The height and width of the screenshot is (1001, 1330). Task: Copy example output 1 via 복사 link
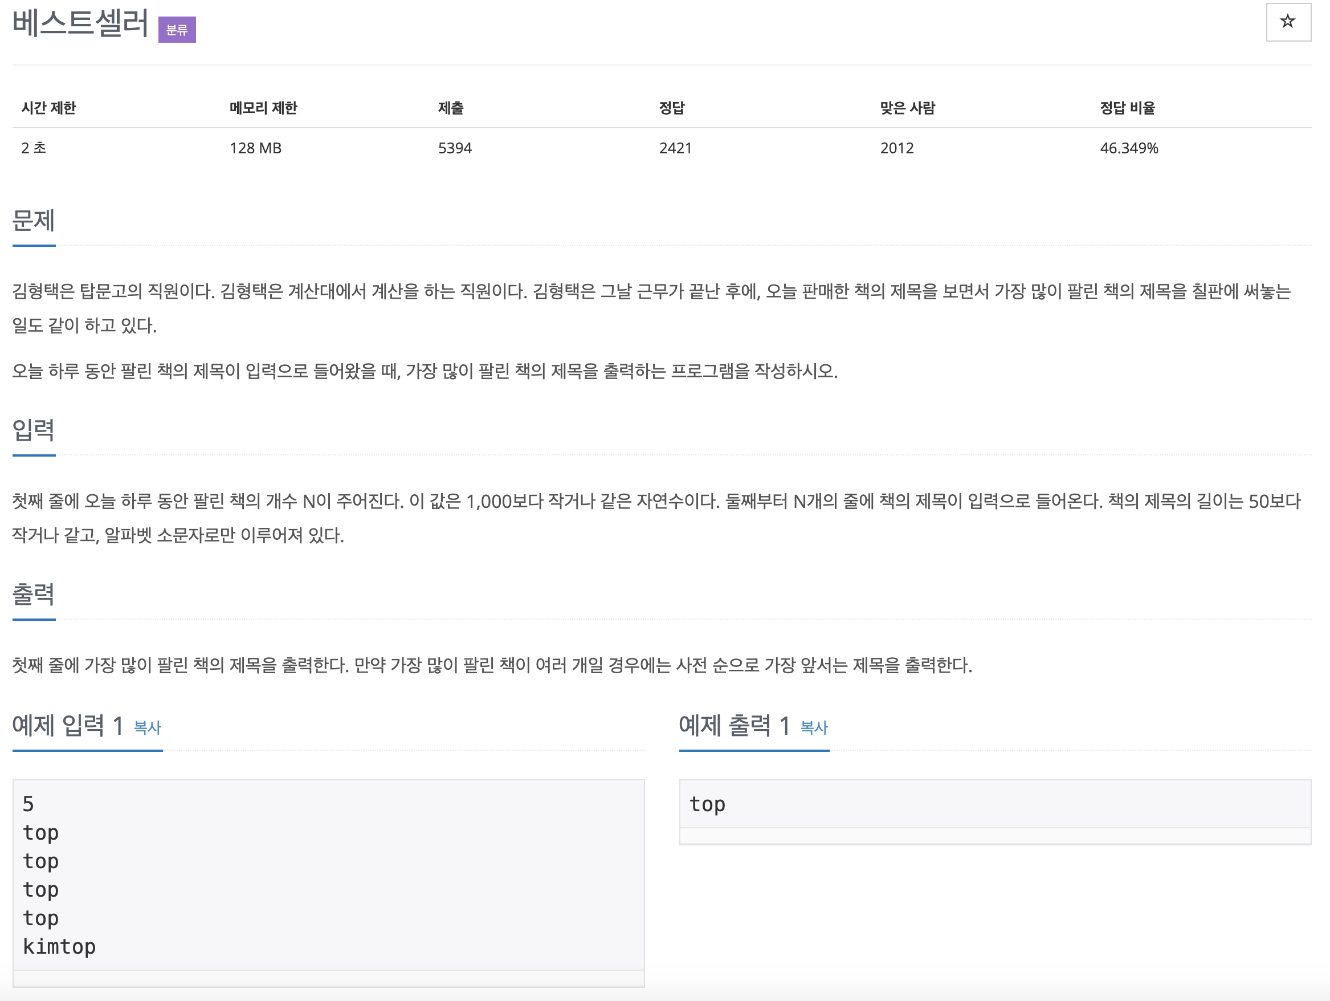pyautogui.click(x=814, y=727)
